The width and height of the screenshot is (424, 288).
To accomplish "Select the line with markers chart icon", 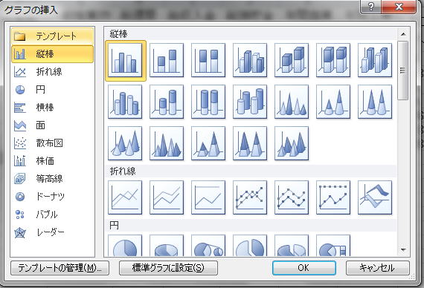I will [250, 198].
